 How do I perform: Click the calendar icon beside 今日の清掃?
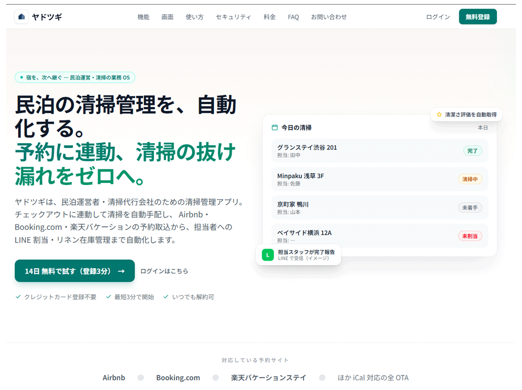[x=275, y=127]
